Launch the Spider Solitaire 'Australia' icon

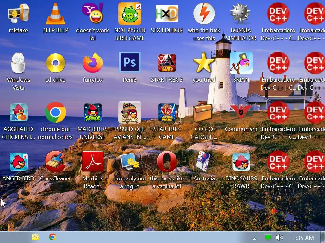click(203, 162)
